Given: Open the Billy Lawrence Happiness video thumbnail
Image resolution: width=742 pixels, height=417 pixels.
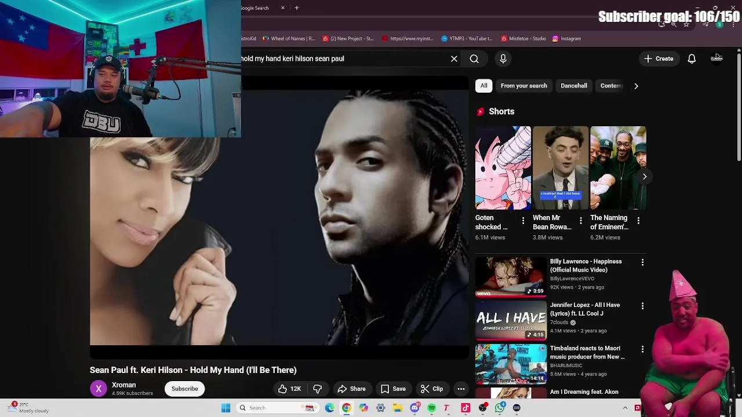Looking at the screenshot, I should [511, 276].
